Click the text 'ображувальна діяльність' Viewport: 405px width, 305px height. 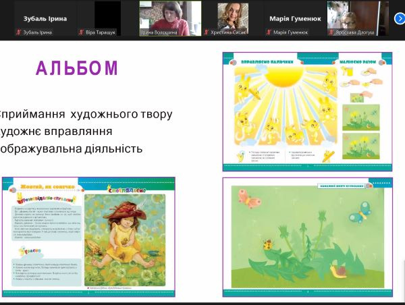pos(71,148)
